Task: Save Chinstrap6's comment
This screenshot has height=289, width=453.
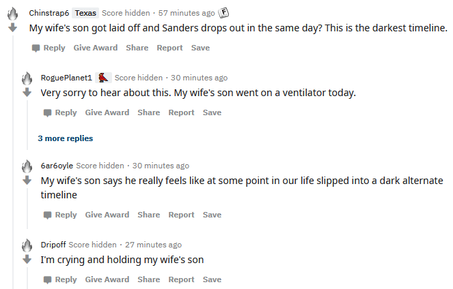Action: coord(200,48)
